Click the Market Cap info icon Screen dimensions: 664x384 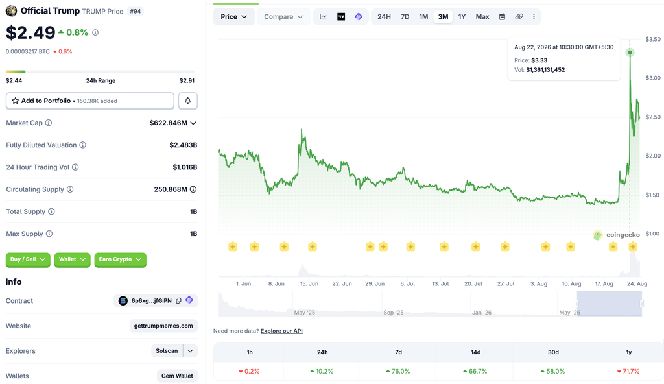pyautogui.click(x=49, y=123)
